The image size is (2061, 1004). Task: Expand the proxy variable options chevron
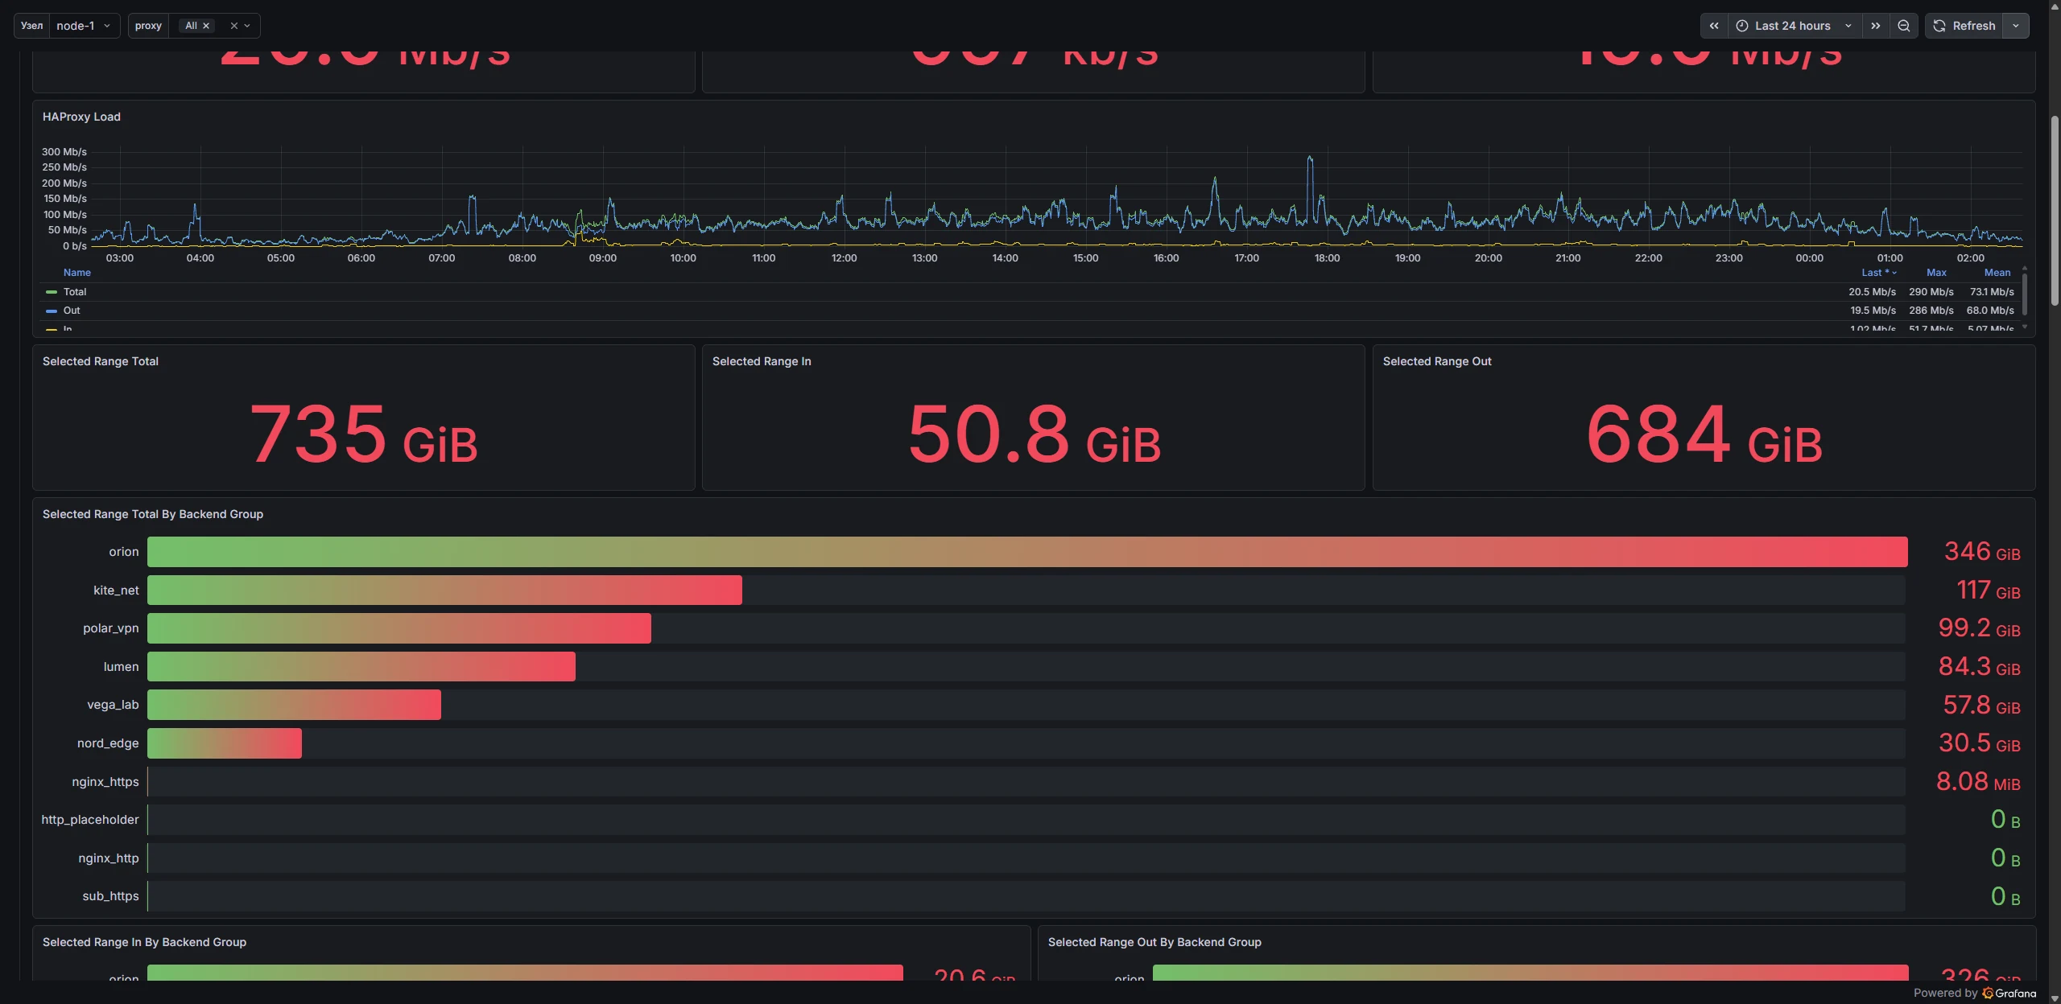(x=247, y=26)
